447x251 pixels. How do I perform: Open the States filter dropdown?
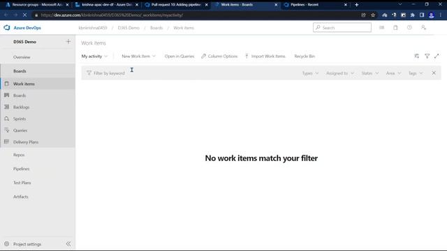coord(370,73)
